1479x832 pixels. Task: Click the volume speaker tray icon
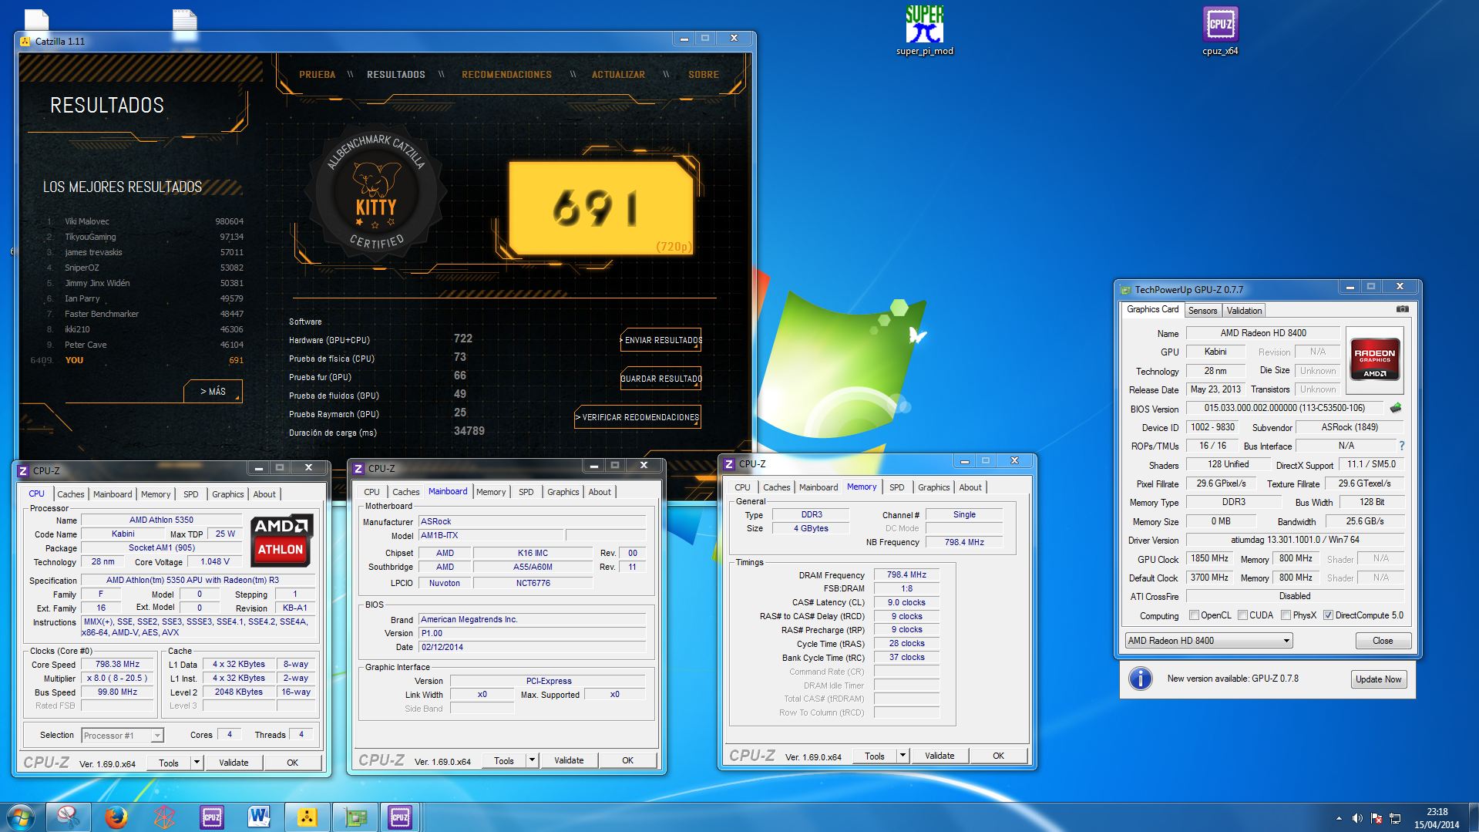[x=1357, y=818]
